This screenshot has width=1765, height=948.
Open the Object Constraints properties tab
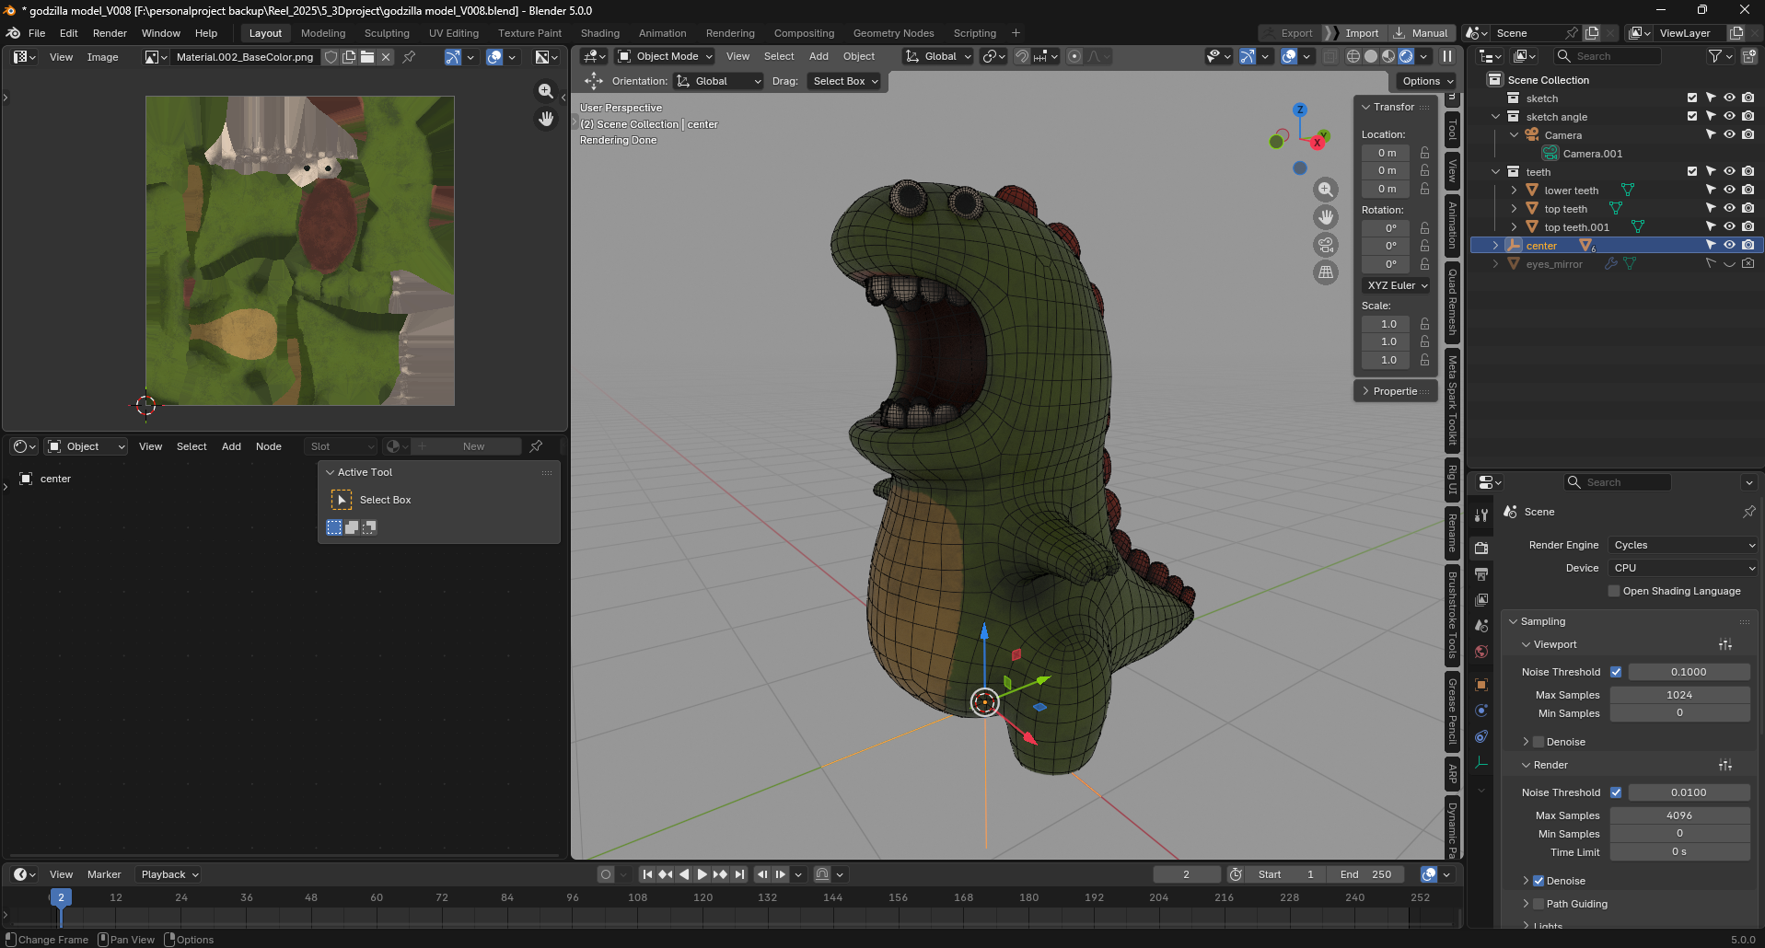click(x=1481, y=736)
